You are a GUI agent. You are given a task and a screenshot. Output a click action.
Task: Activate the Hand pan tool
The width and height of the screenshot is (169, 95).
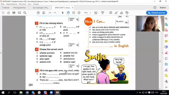(68, 13)
